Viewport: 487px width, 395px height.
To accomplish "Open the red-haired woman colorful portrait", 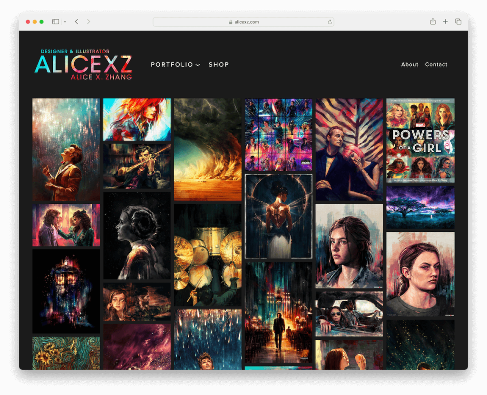I will point(137,119).
